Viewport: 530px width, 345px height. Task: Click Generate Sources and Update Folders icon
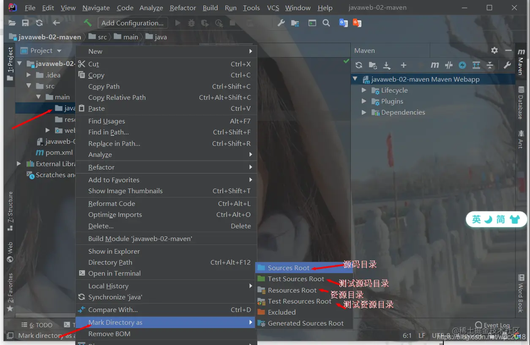(373, 65)
